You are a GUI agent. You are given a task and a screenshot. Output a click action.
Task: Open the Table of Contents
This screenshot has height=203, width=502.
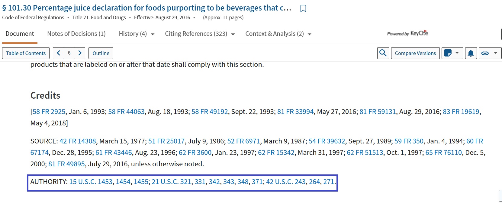point(26,53)
